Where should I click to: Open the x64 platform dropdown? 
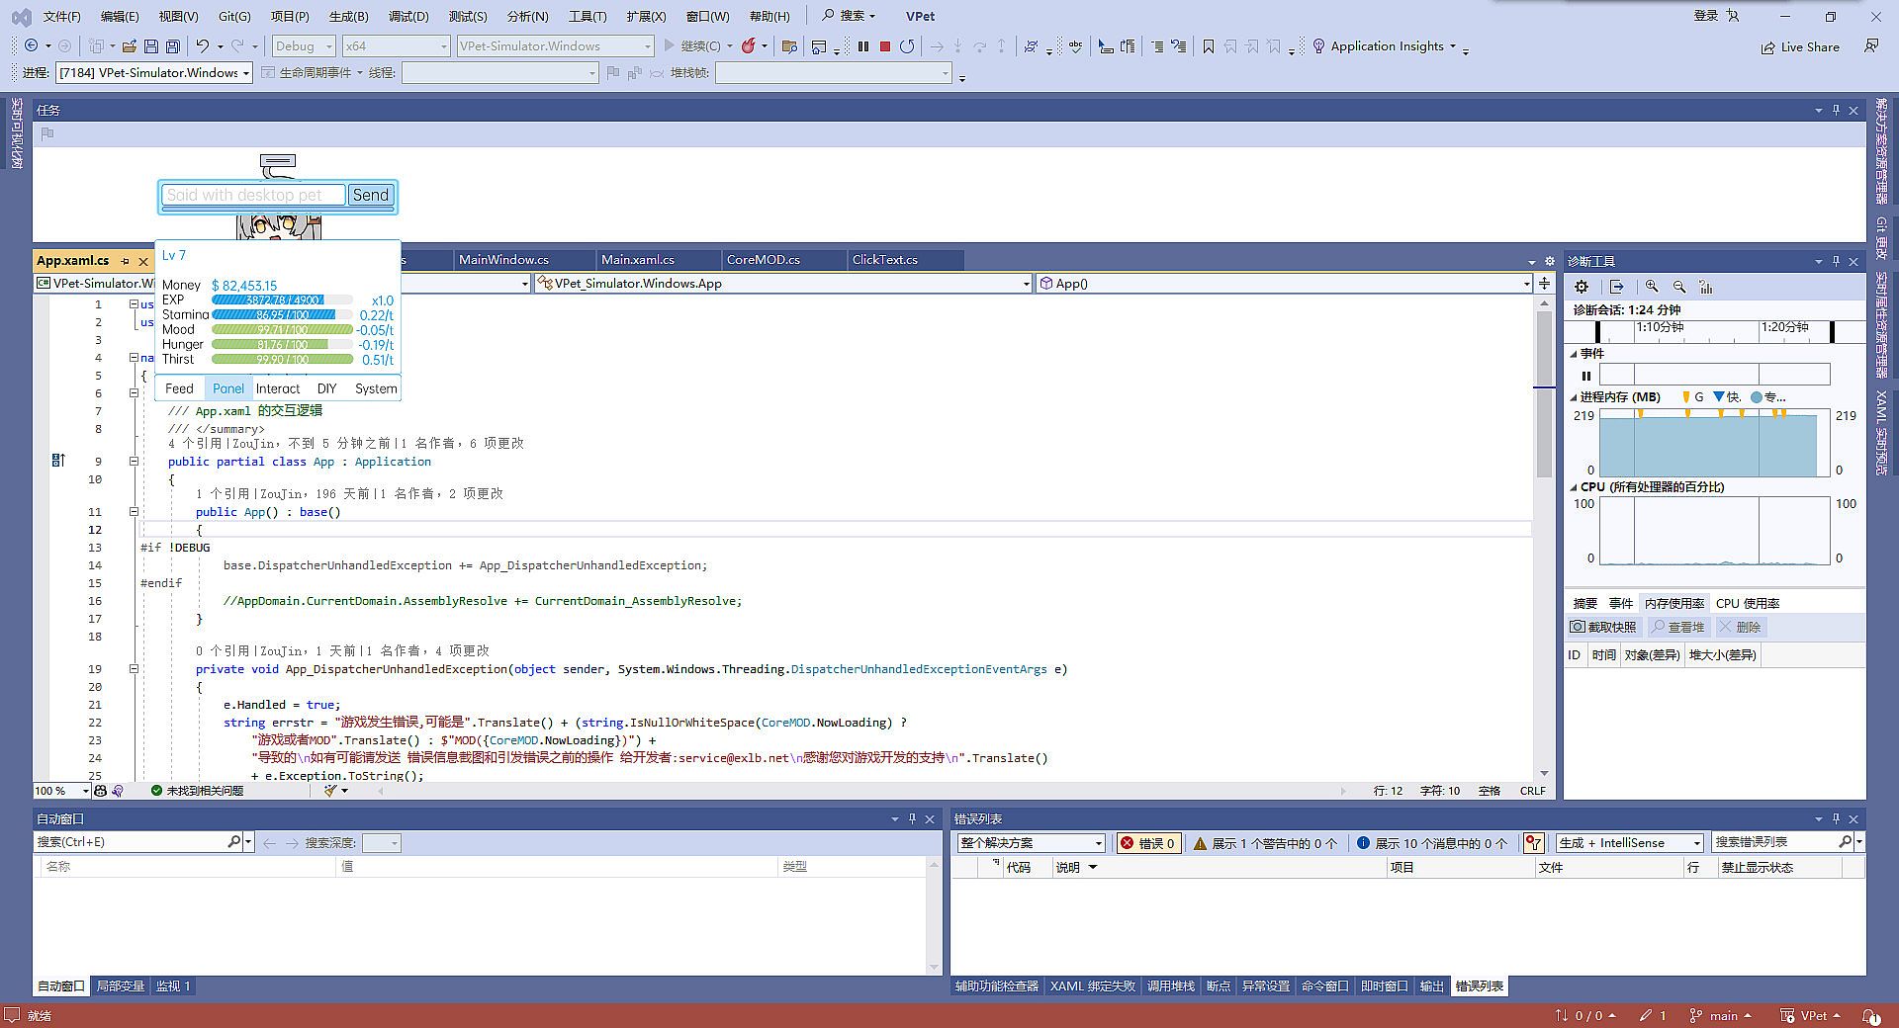(x=396, y=46)
